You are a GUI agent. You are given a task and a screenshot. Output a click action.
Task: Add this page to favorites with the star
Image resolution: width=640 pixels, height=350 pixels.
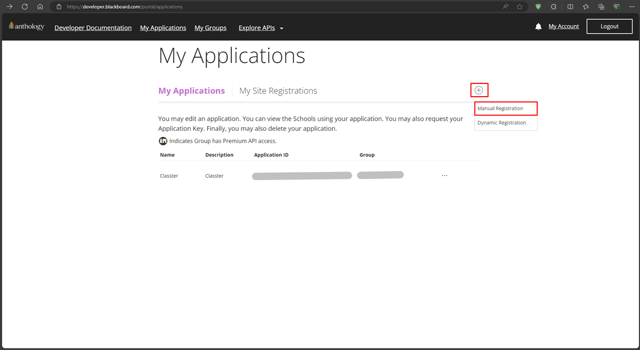click(520, 6)
